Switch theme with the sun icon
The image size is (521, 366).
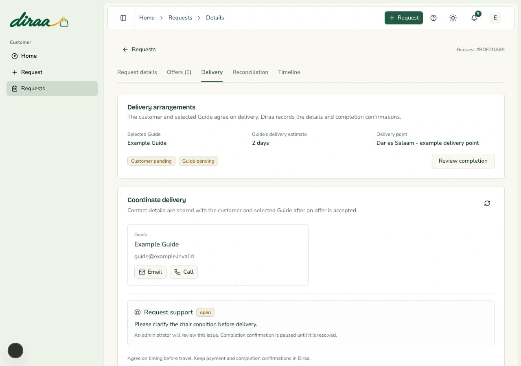click(x=453, y=18)
